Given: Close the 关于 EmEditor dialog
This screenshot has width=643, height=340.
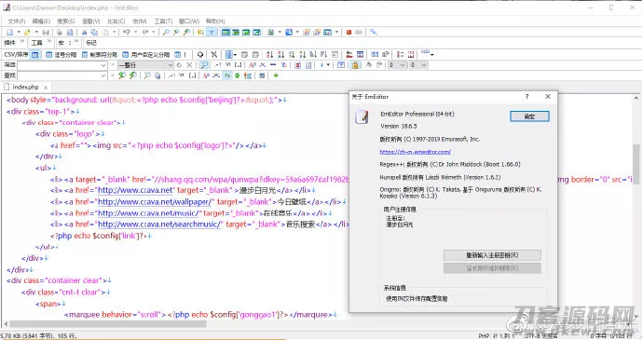Looking at the screenshot, I should coord(548,96).
